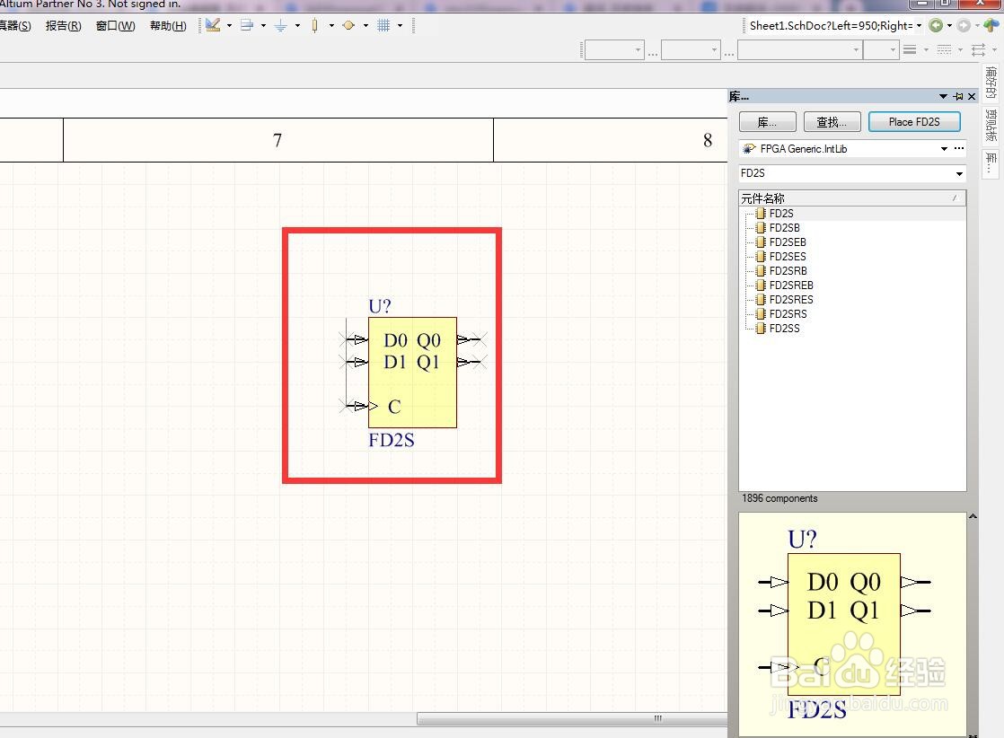Click the home page favorites icon
1004x738 pixels.
tap(991, 26)
